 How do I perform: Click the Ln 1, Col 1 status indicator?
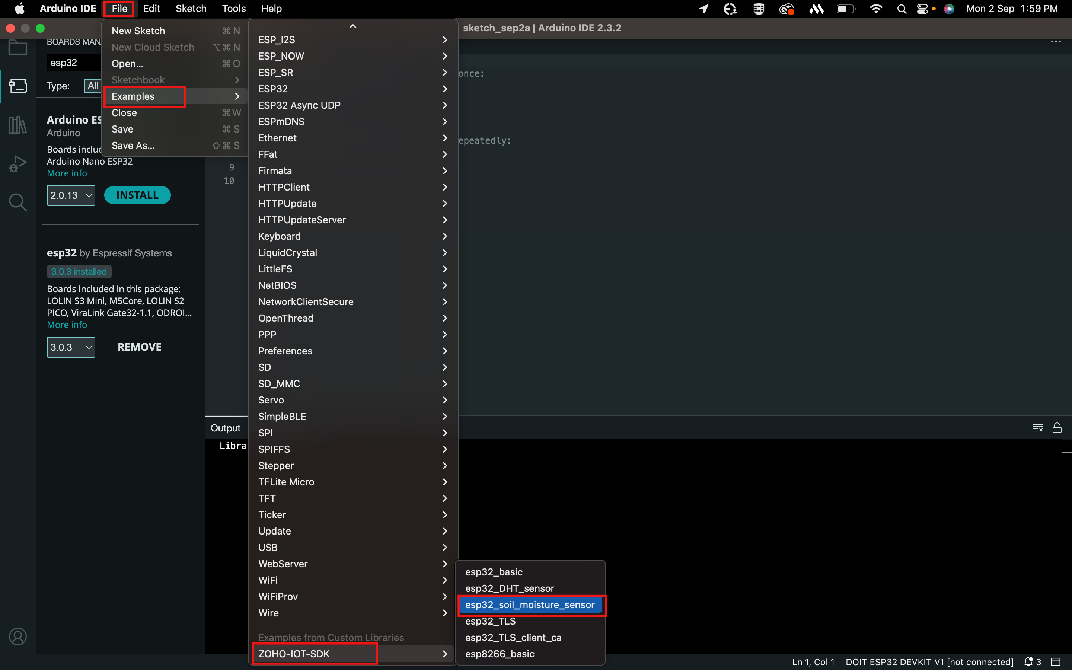[x=813, y=661]
